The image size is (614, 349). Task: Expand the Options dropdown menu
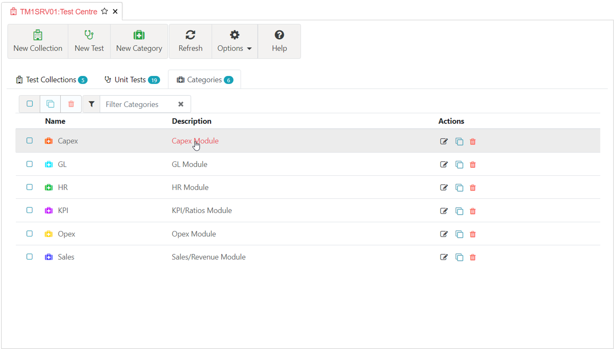pos(235,41)
